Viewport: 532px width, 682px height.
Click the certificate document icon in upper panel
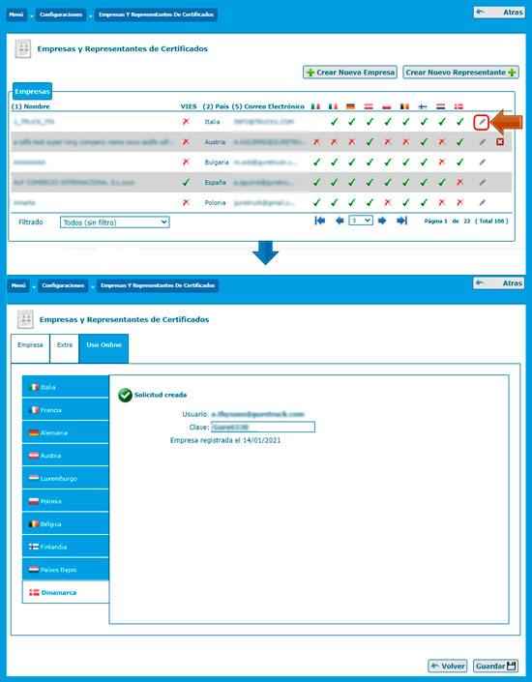(23, 48)
